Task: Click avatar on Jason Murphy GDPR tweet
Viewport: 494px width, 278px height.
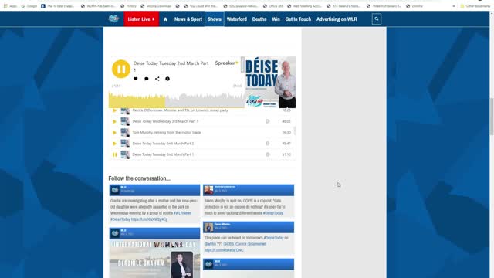Action: coord(208,190)
